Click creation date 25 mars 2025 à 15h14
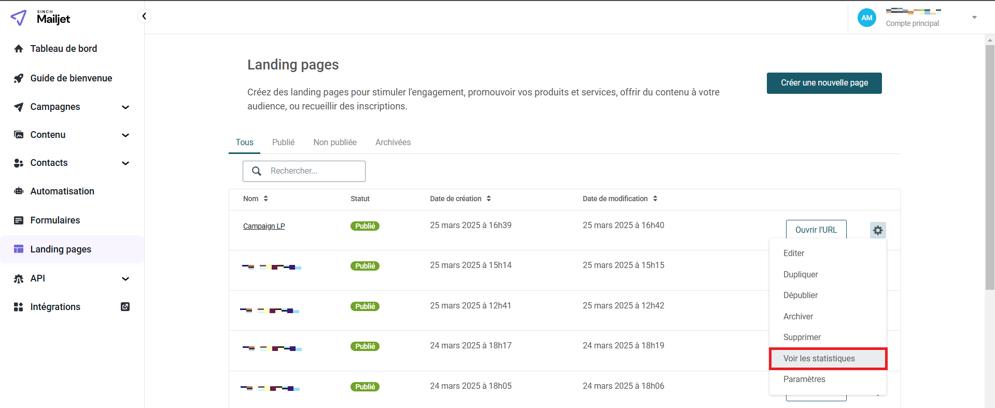The width and height of the screenshot is (995, 408). point(471,265)
